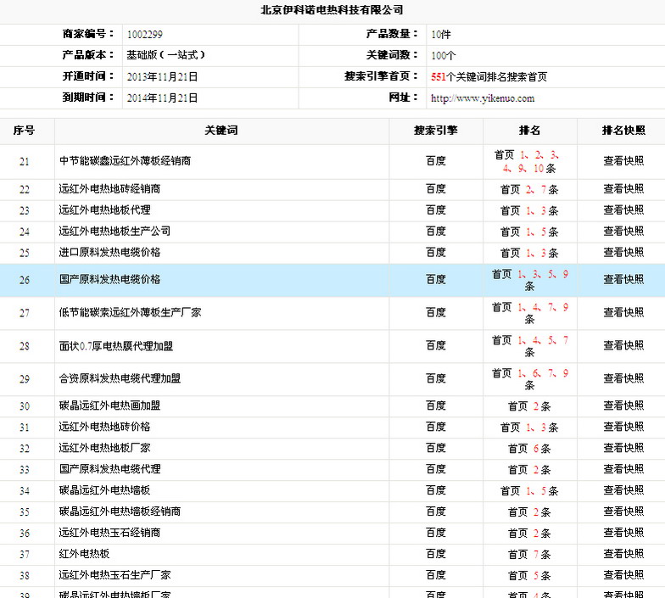Click the 排名快照 column header
The width and height of the screenshot is (665, 598).
[x=623, y=131]
